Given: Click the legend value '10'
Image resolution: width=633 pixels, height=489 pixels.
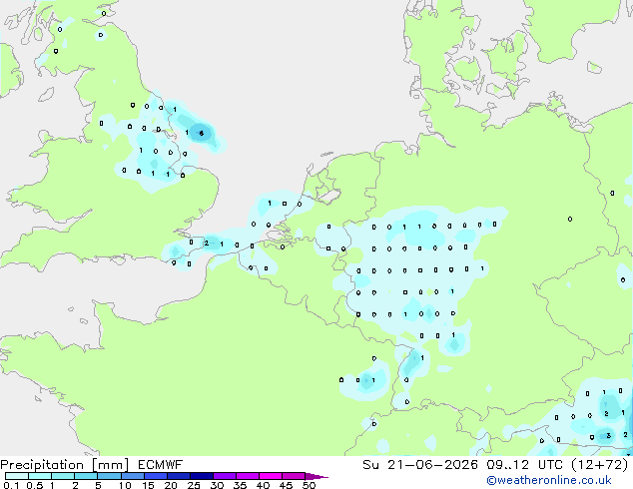Looking at the screenshot, I should pyautogui.click(x=125, y=485).
